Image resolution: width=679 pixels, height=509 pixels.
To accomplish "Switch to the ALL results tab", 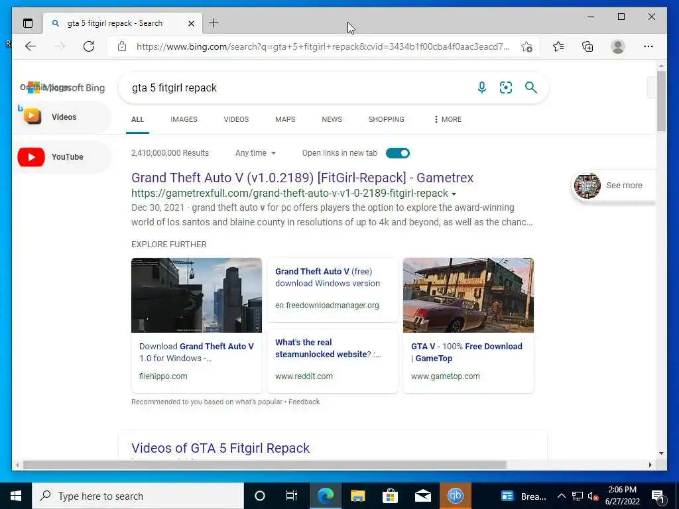I will pos(137,119).
